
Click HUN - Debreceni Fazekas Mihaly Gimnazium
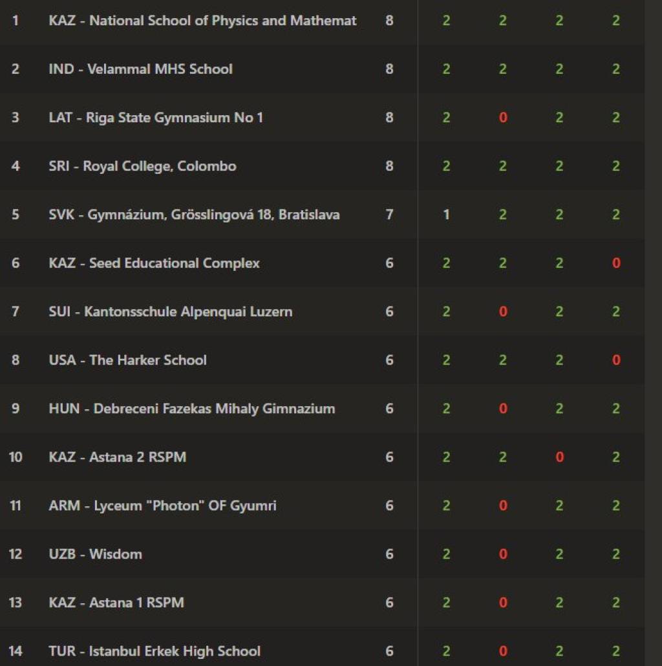(191, 409)
